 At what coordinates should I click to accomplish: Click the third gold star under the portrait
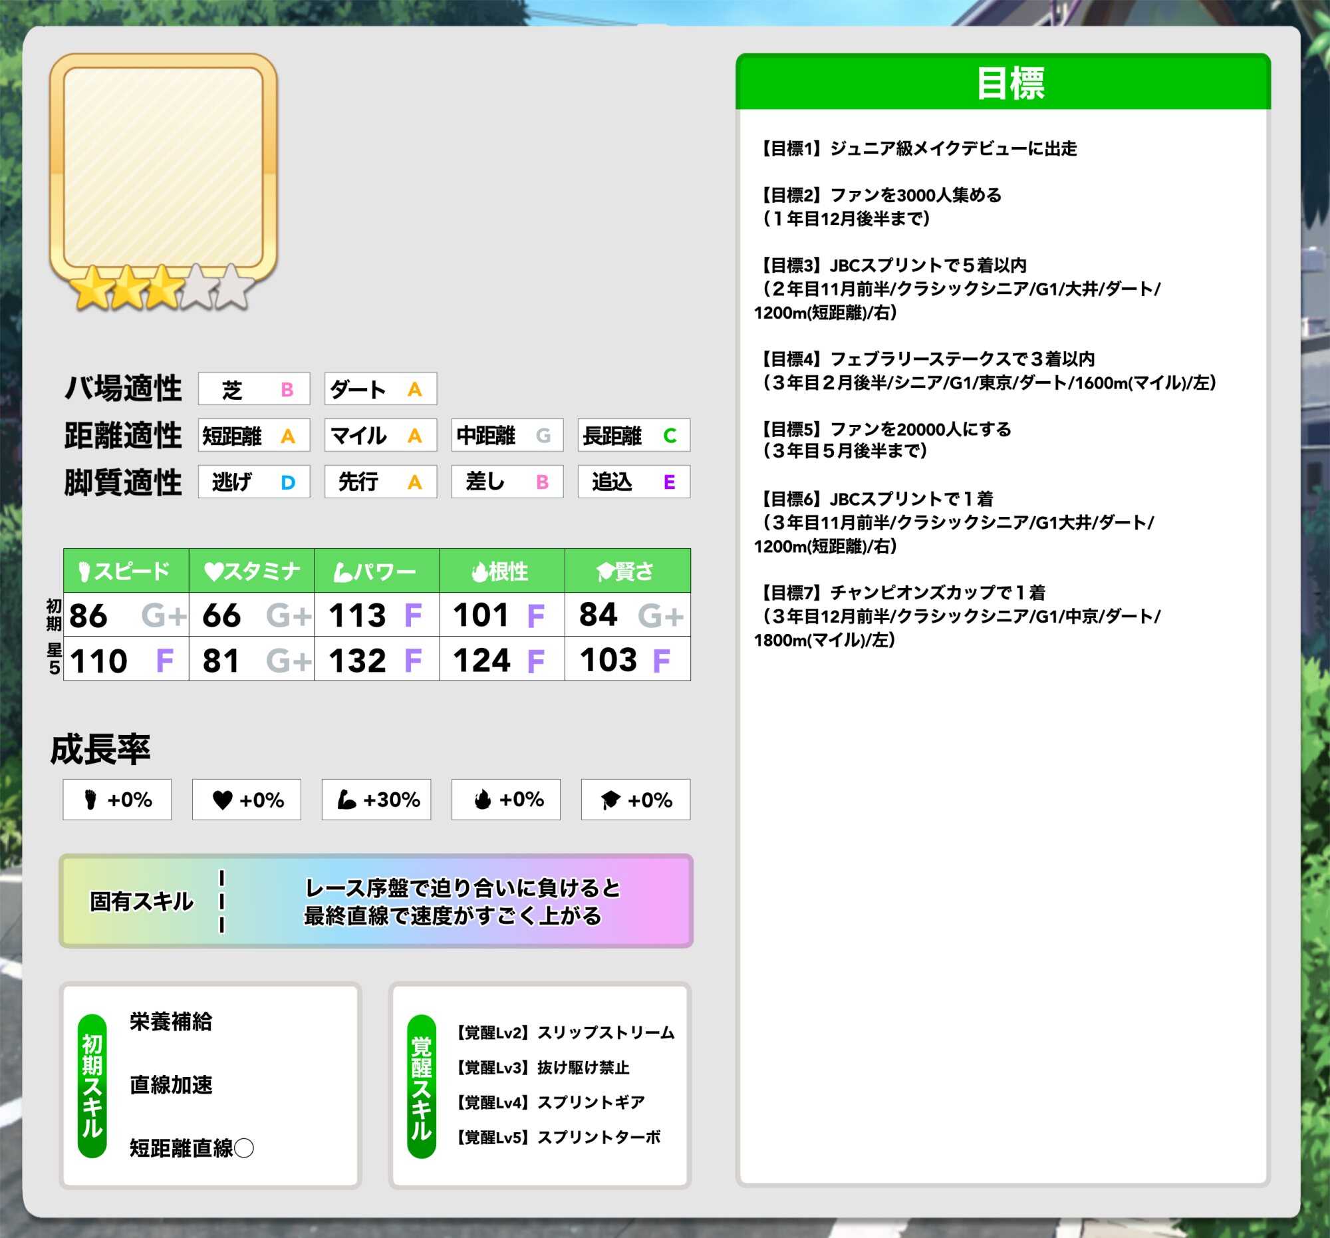point(162,288)
